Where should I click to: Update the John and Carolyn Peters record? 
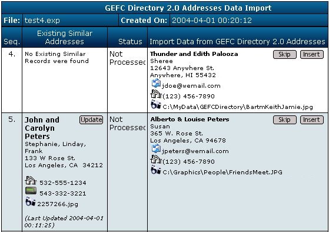pyautogui.click(x=91, y=120)
